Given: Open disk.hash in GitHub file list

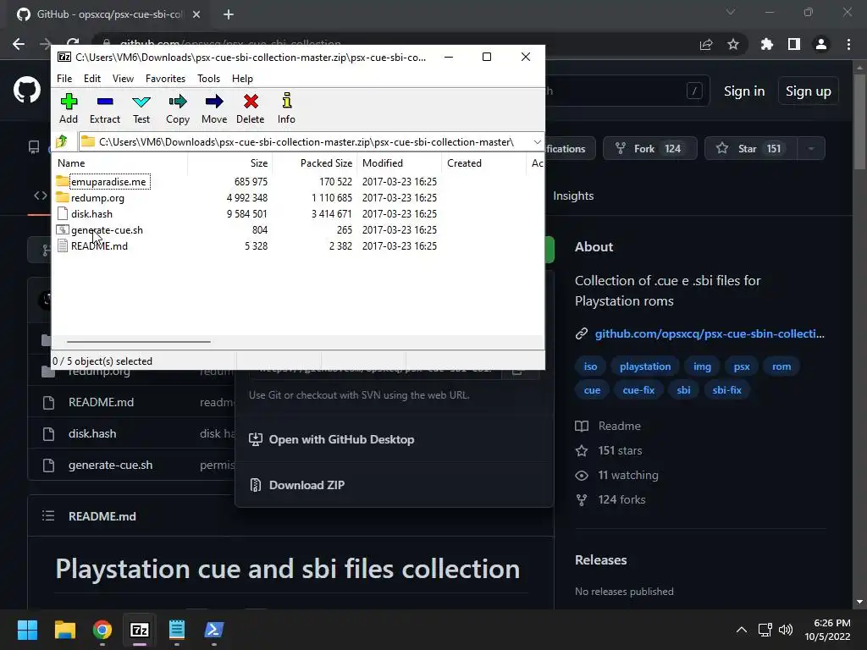Looking at the screenshot, I should [92, 434].
